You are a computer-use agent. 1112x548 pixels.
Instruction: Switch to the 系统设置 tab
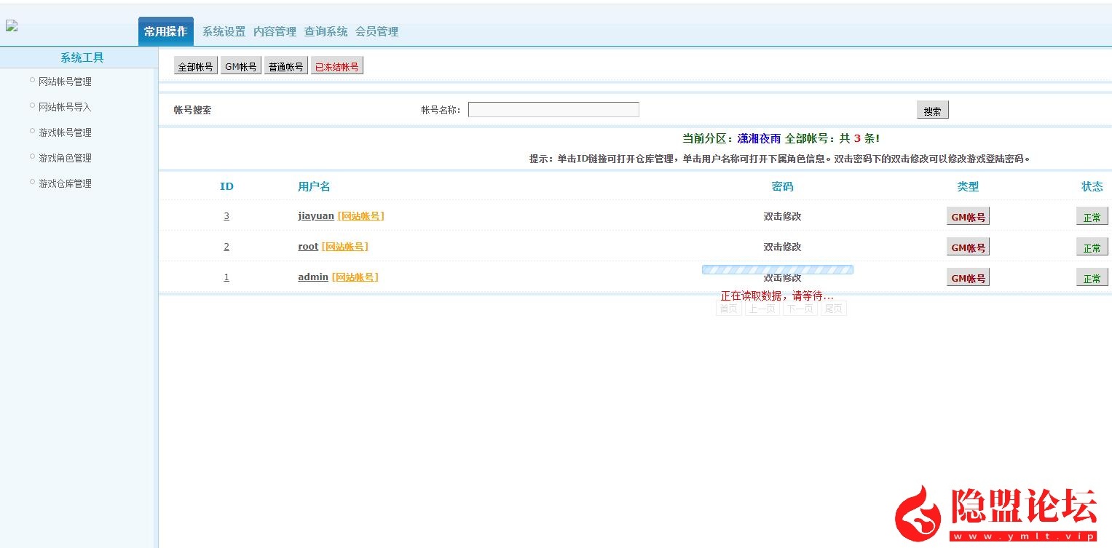click(x=224, y=32)
